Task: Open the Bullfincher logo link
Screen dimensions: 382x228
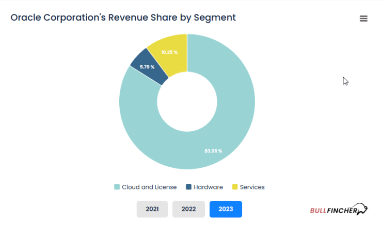Action: click(x=339, y=209)
